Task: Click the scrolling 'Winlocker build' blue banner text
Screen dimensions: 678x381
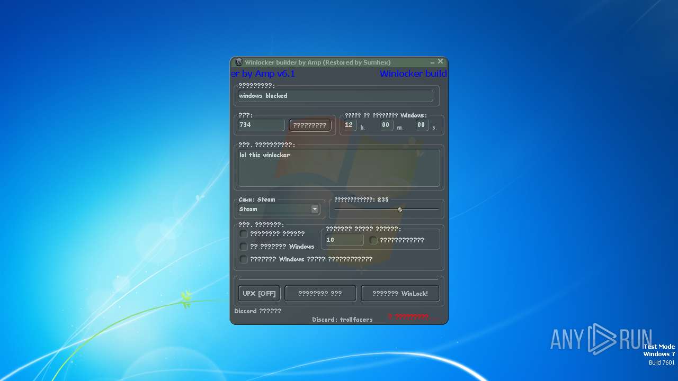Action: click(413, 74)
